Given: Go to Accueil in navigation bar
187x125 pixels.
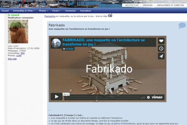Looking at the screenshot, I should [x=5, y=11].
